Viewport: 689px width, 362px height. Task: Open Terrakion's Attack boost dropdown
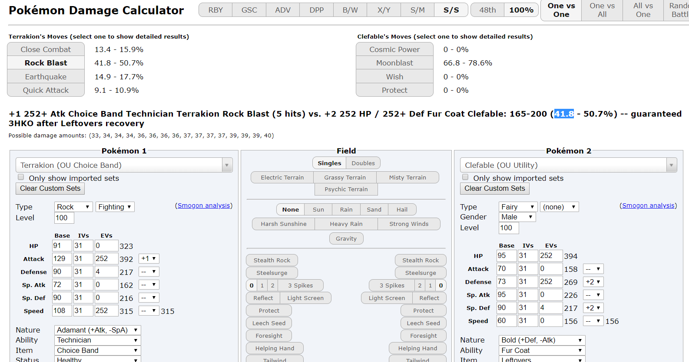point(149,259)
